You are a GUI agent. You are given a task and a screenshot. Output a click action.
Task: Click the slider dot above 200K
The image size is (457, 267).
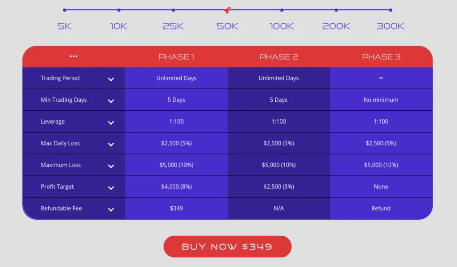click(336, 9)
